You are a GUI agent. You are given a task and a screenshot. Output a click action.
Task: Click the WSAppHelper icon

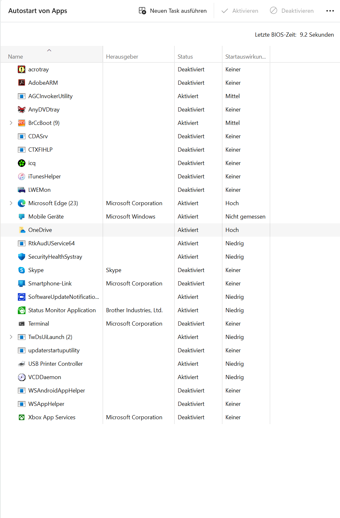[x=21, y=404]
